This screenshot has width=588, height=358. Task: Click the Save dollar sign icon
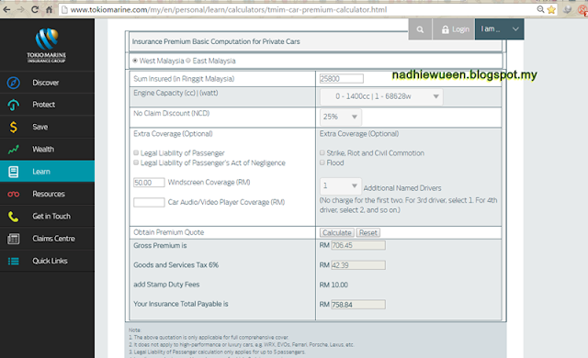point(14,128)
